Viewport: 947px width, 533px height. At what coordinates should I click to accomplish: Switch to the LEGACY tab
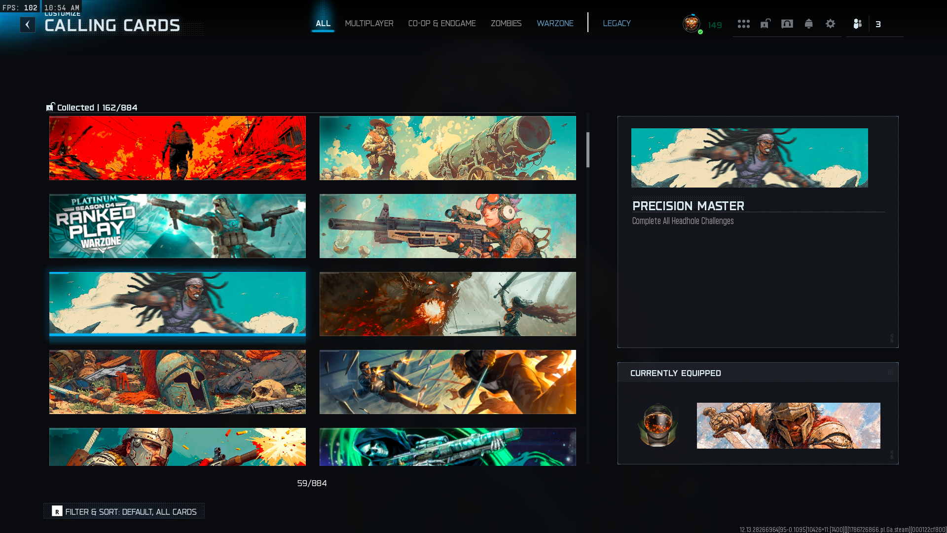click(x=617, y=23)
